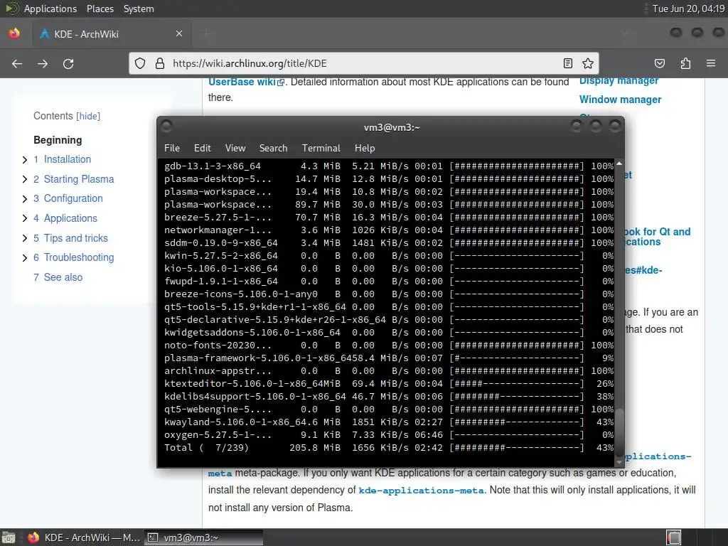View site security padlock info
Screen dimensions: 728x546
pos(160,63)
